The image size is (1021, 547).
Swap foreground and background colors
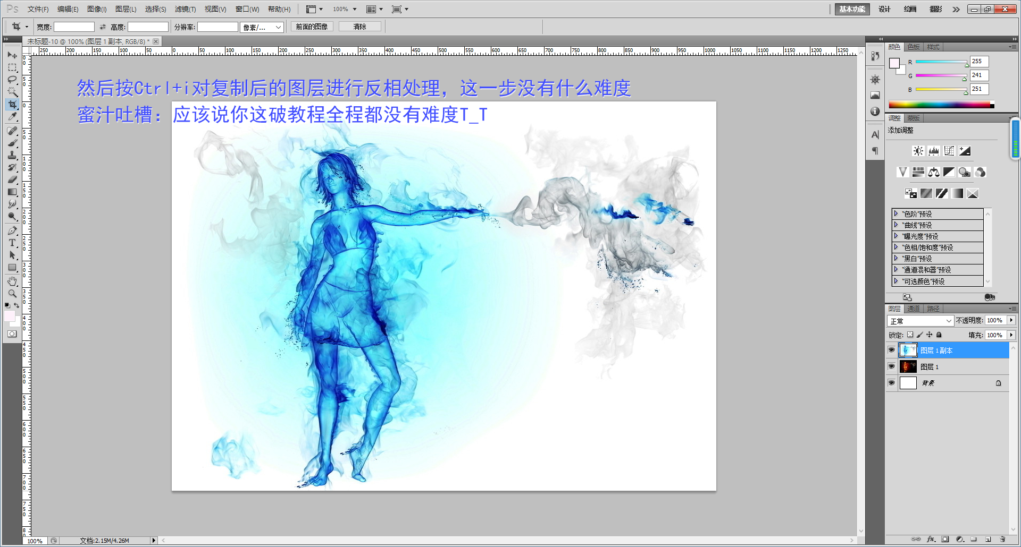click(x=16, y=305)
